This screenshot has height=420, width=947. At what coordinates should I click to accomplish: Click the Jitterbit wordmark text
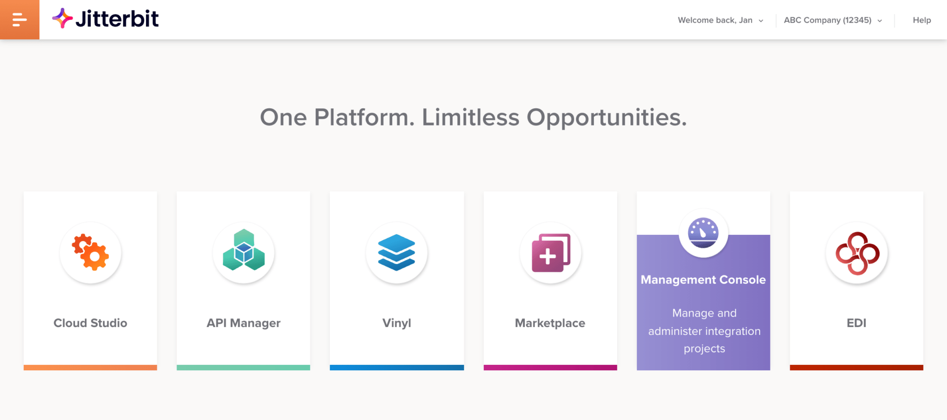point(117,19)
